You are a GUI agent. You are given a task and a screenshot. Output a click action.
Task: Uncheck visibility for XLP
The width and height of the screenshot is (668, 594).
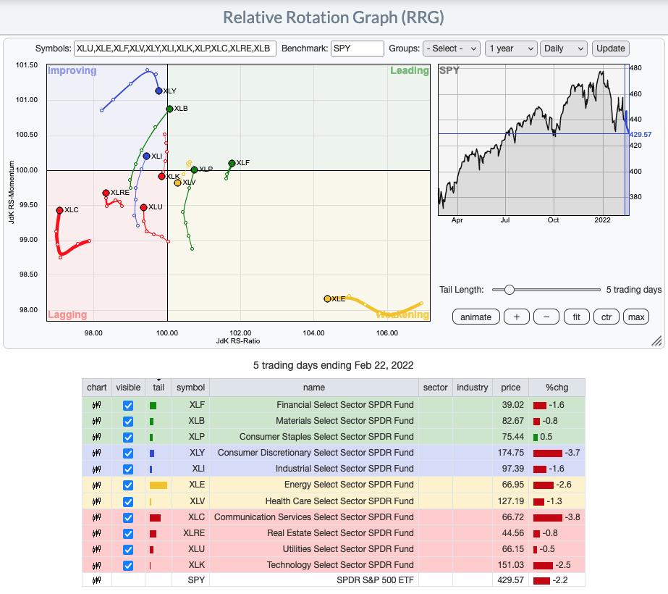coord(128,438)
